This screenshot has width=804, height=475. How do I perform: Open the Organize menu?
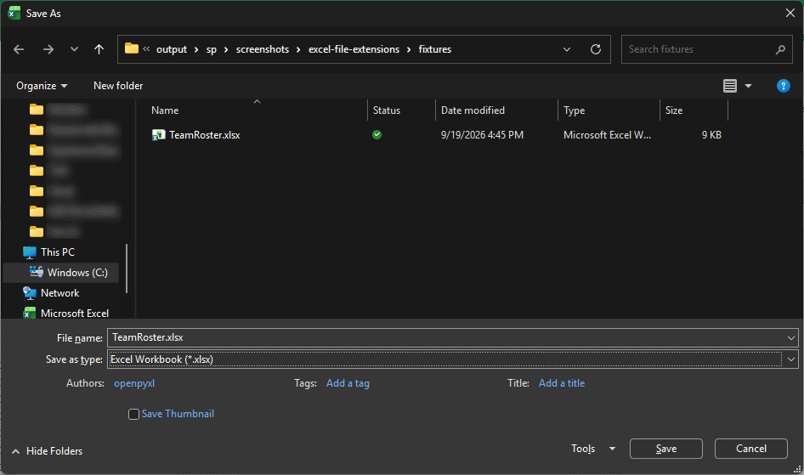pyautogui.click(x=42, y=86)
